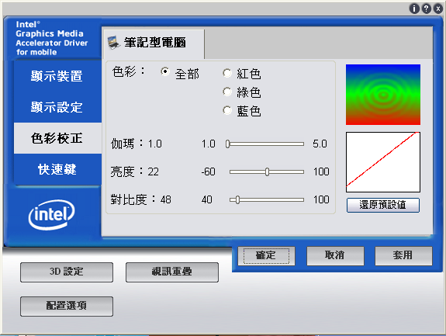The height and width of the screenshot is (336, 446).
Task: Click the 對比度：48 label
Action: pos(141,199)
